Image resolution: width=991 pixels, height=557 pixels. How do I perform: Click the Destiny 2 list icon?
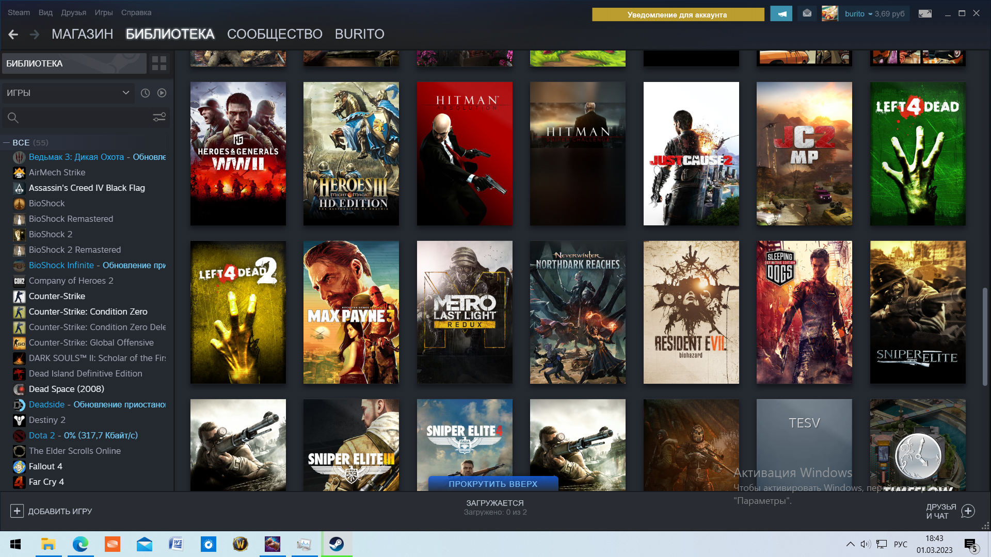19,420
